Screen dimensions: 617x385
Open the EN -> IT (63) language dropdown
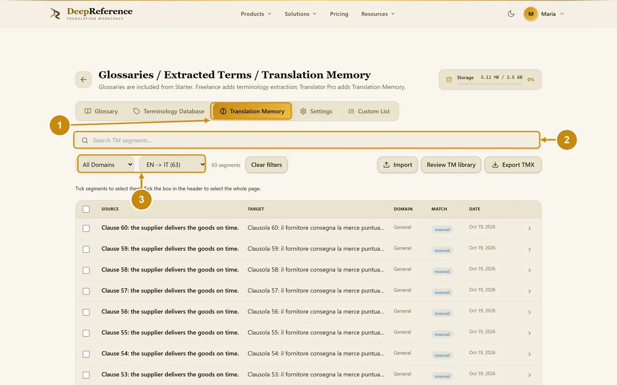(x=172, y=165)
